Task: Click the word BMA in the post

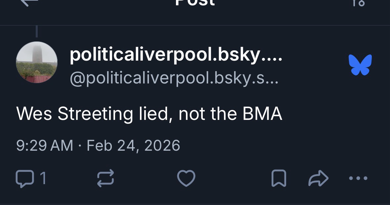Action: pos(262,114)
